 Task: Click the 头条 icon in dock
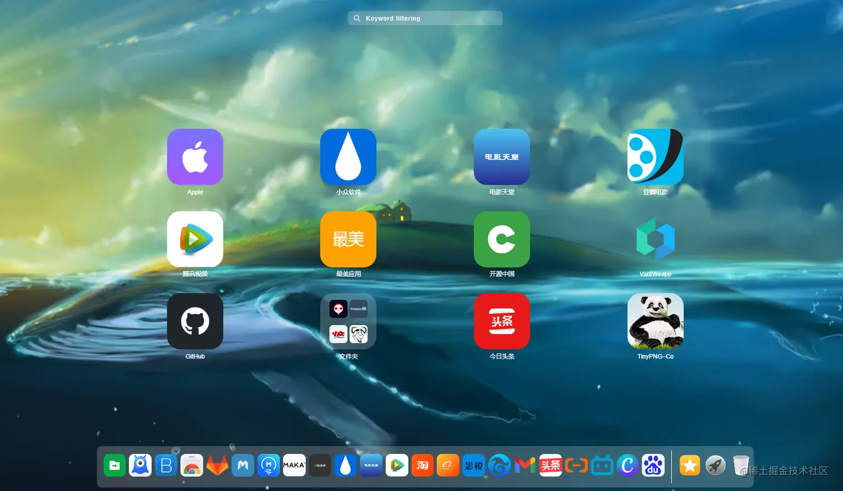point(551,465)
